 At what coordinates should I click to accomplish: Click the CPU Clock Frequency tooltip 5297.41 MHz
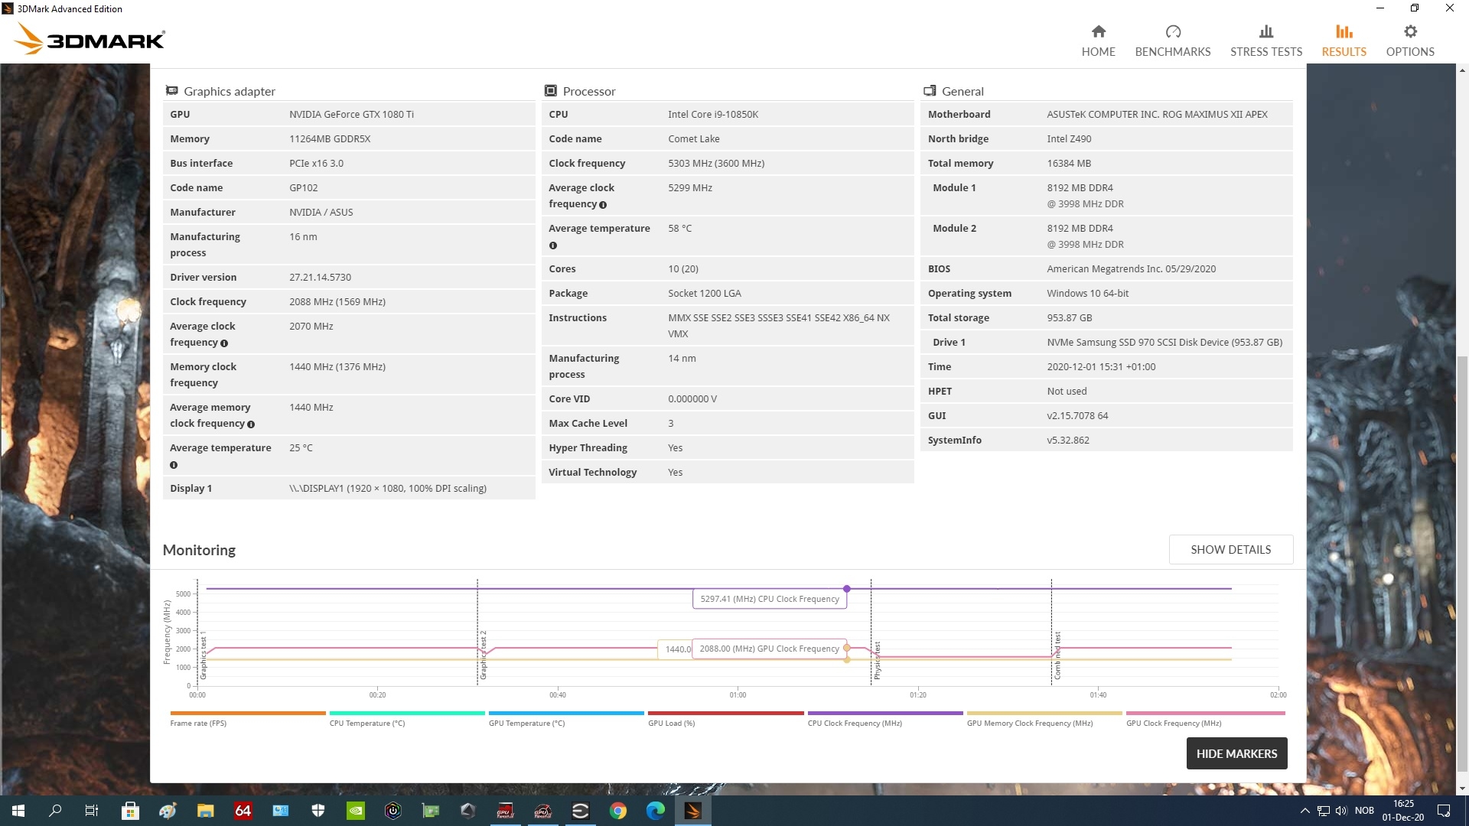click(x=769, y=599)
